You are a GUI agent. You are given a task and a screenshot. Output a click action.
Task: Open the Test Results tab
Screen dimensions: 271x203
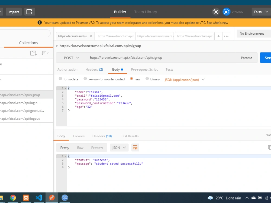tap(130, 136)
